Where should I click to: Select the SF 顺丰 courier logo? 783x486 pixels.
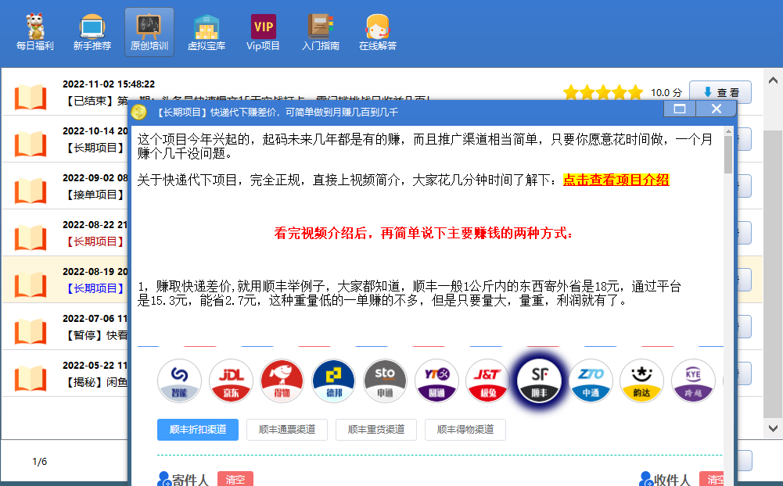539,381
